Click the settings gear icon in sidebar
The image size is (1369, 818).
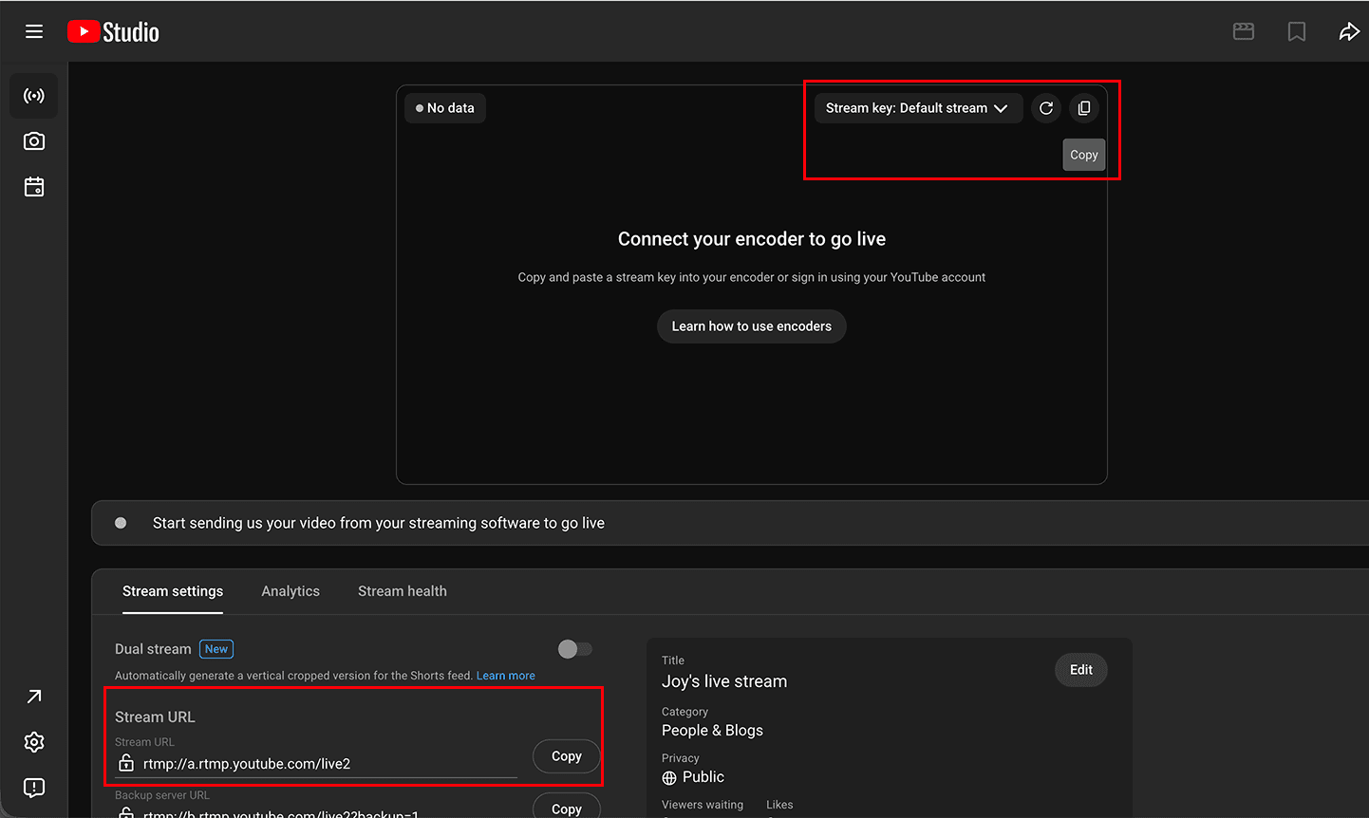pyautogui.click(x=34, y=742)
